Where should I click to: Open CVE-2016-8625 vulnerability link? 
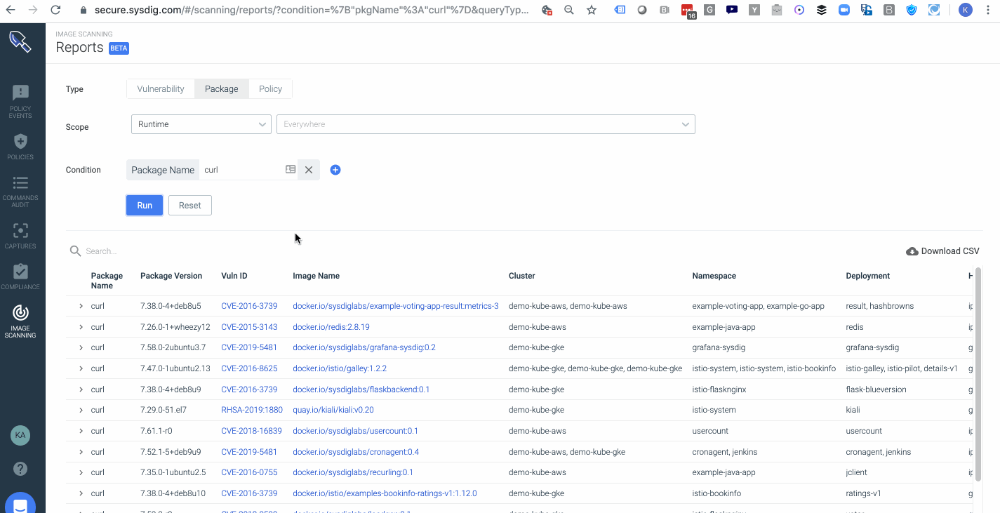click(249, 368)
